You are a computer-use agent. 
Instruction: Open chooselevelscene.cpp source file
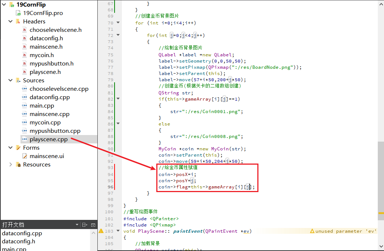[x=59, y=89]
